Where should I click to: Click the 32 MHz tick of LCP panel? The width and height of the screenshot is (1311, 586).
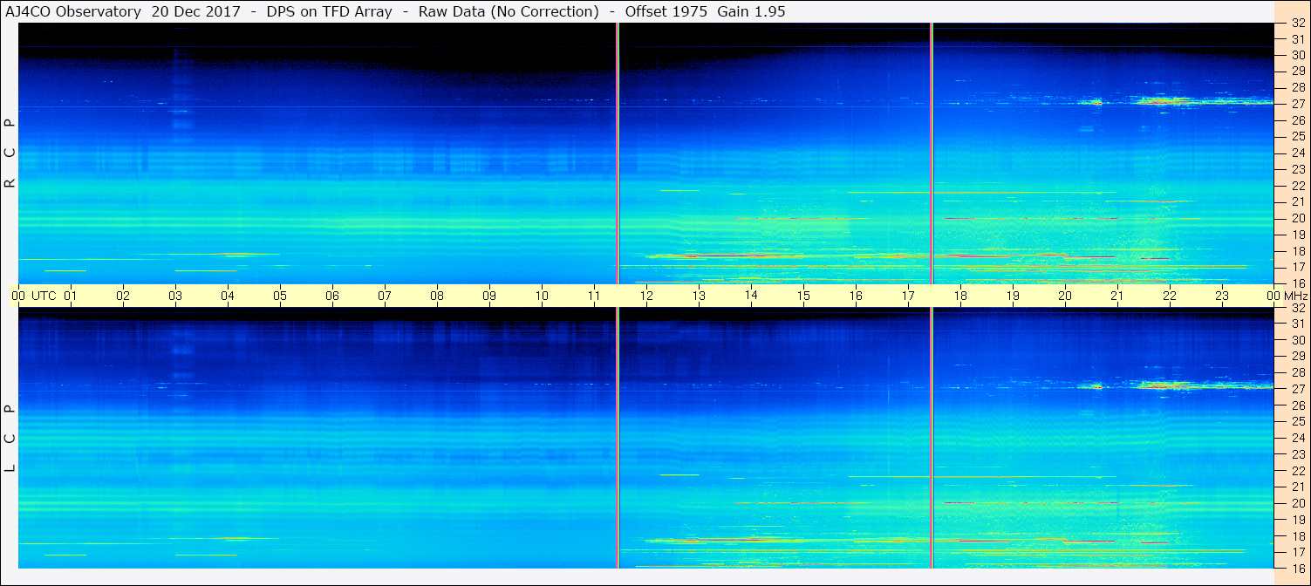coord(1297,308)
